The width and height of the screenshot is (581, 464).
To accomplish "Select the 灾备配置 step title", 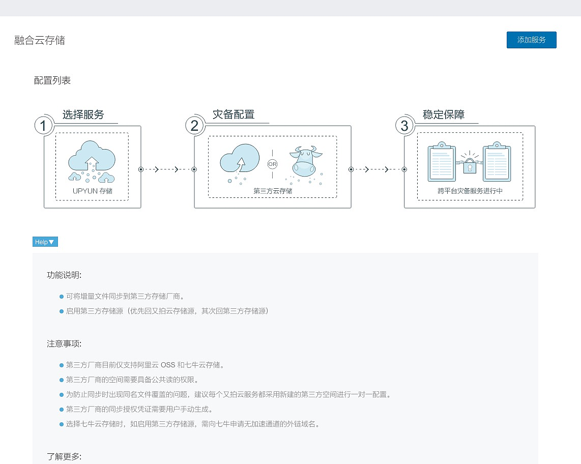I will pyautogui.click(x=234, y=115).
